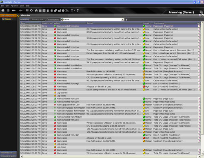204x158 pixels.
Task: Select the 2:33:29 PM highlighted top row
Action: (x=110, y=26)
